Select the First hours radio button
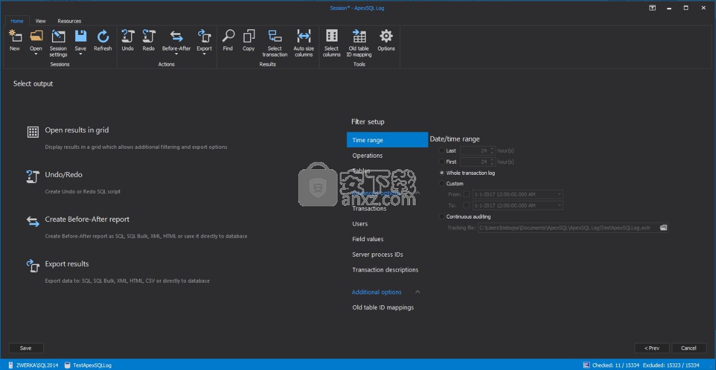Image resolution: width=716 pixels, height=370 pixels. pyautogui.click(x=442, y=162)
